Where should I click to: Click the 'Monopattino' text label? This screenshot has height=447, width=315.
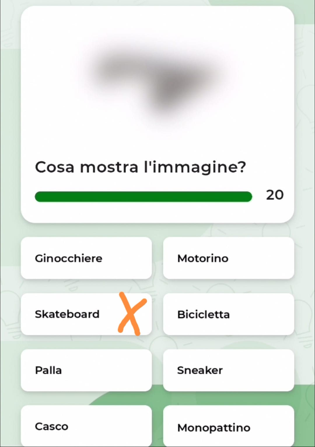coord(213,428)
